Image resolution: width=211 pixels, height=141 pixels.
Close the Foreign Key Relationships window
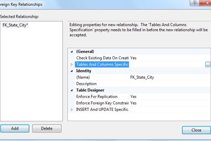(x=206, y=4)
